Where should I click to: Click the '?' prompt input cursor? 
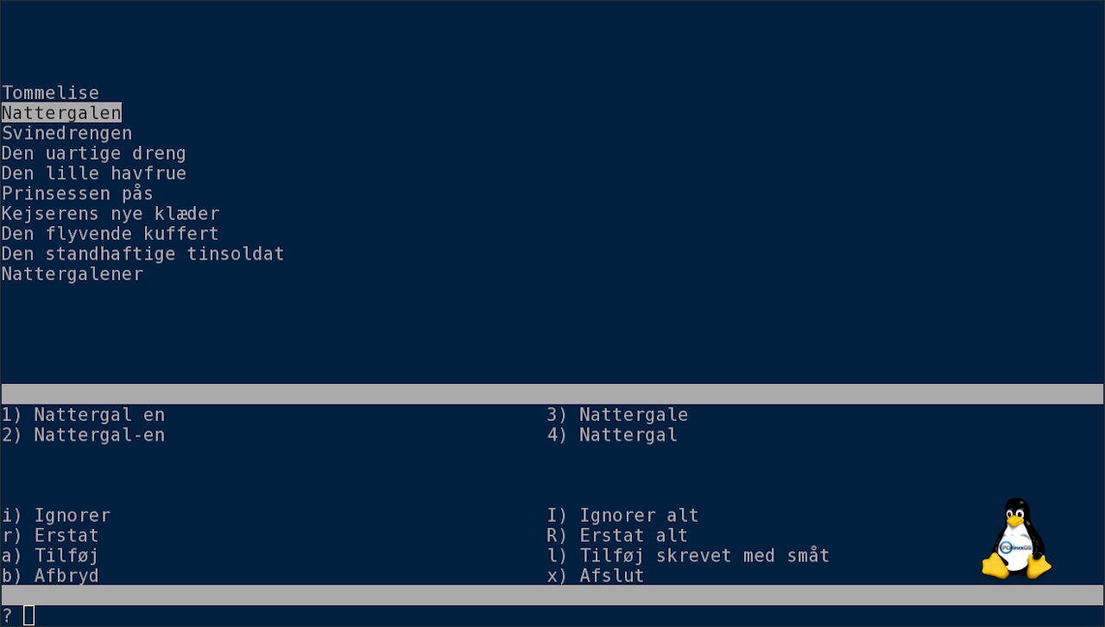(x=28, y=615)
